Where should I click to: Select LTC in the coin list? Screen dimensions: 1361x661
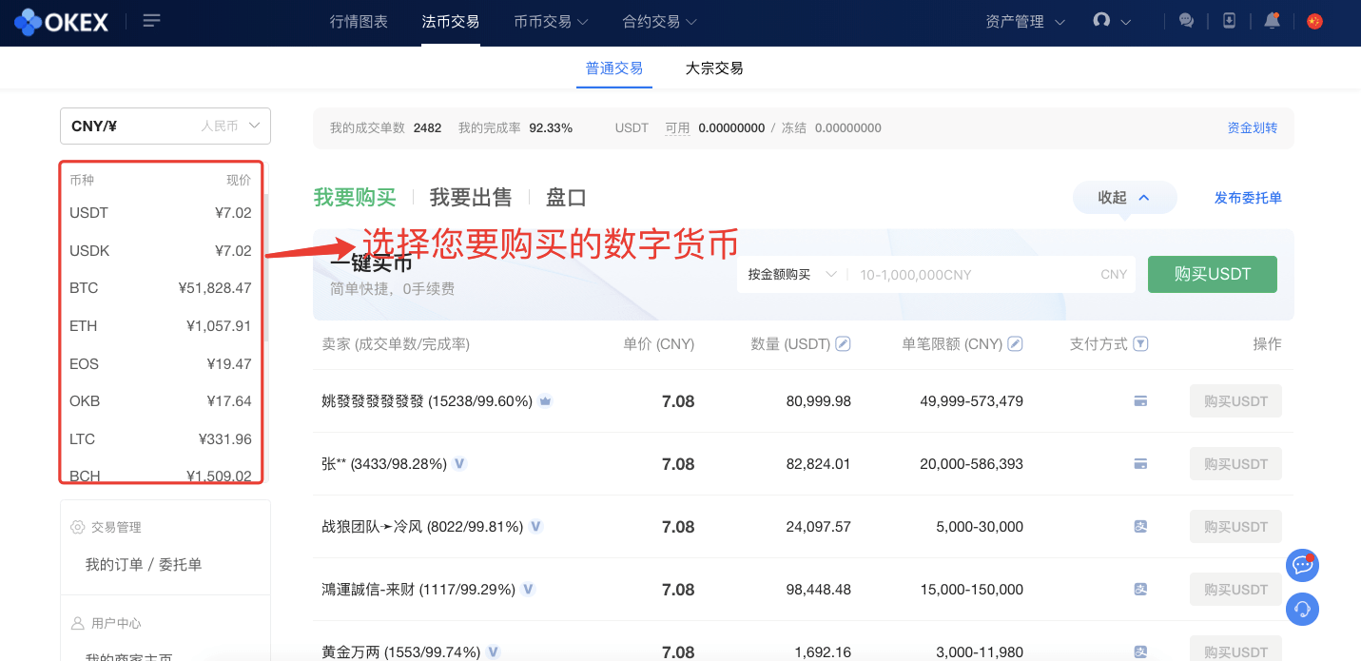pyautogui.click(x=161, y=439)
